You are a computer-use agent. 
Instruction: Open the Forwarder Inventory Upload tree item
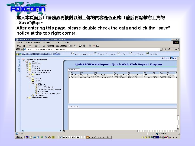tap(49, 89)
